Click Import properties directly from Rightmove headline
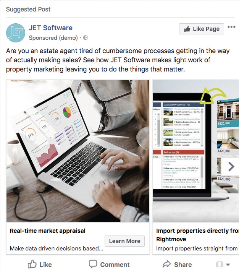This screenshot has width=239, height=273. pos(197,235)
